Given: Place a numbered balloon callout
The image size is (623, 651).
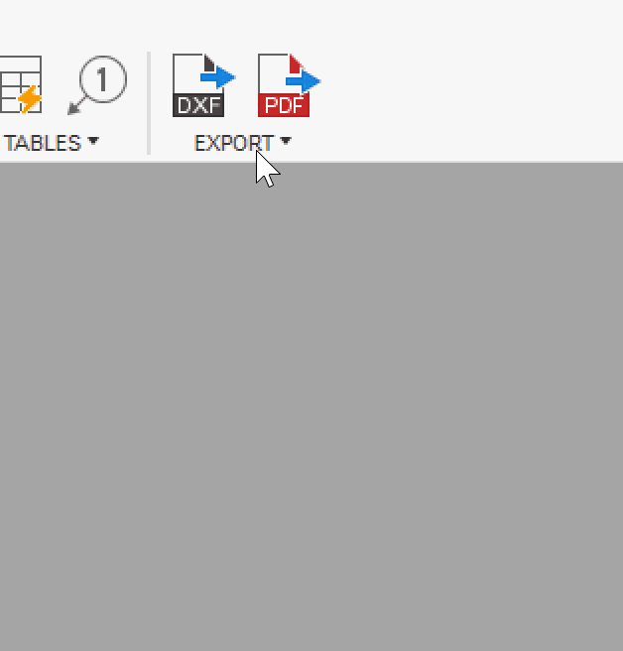Looking at the screenshot, I should [x=97, y=85].
